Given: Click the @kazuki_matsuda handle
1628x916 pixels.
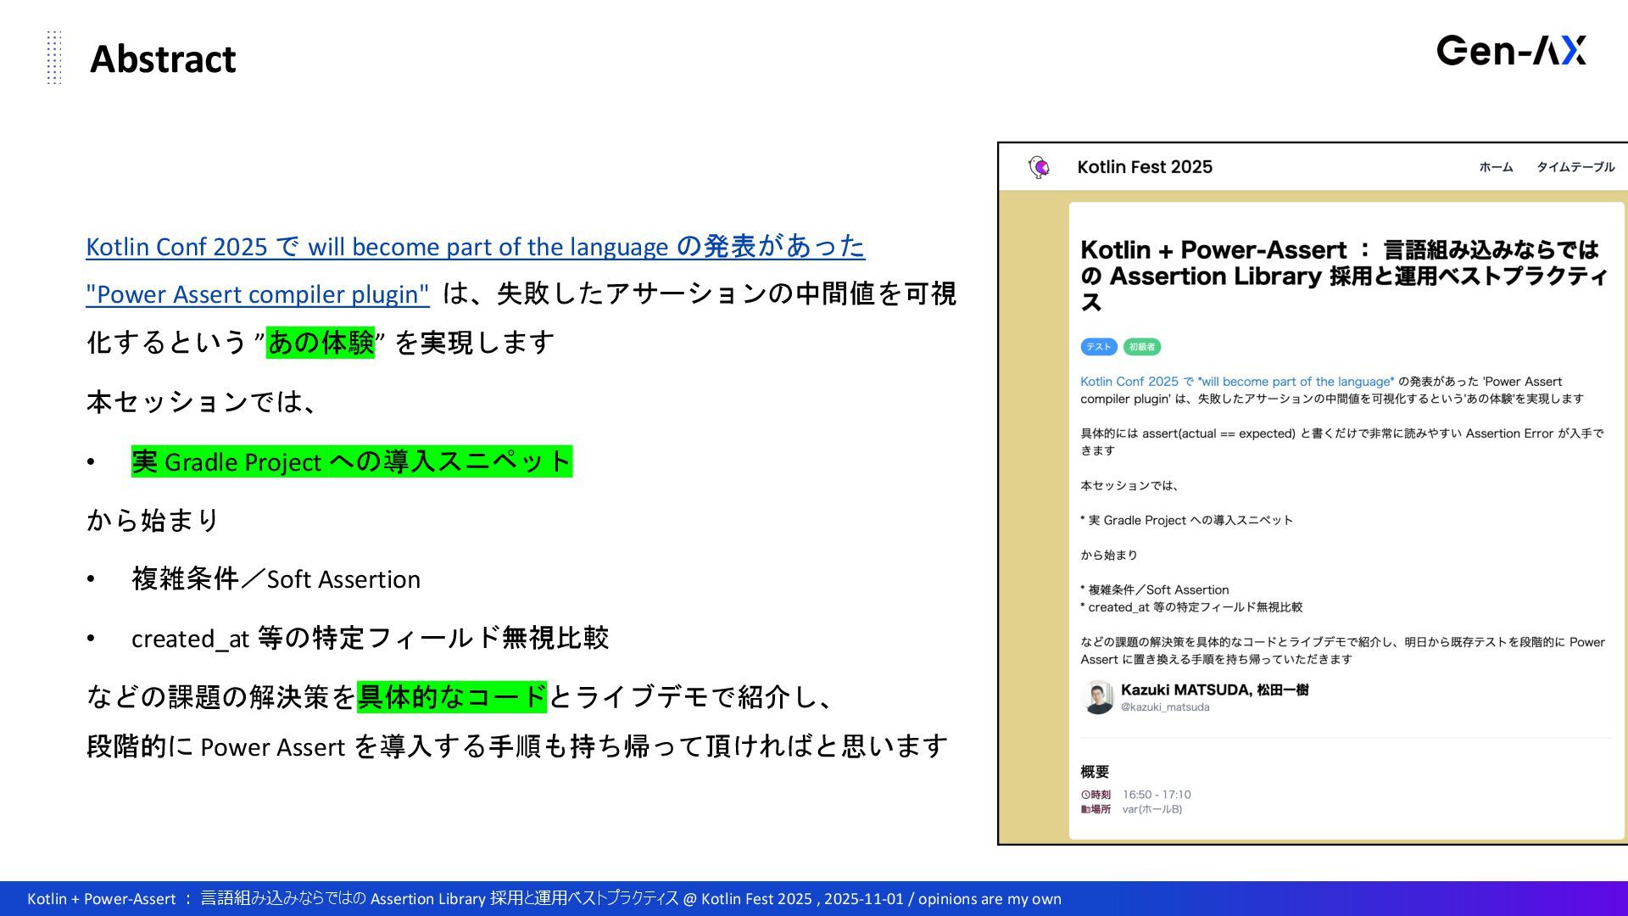Looking at the screenshot, I should [1165, 707].
